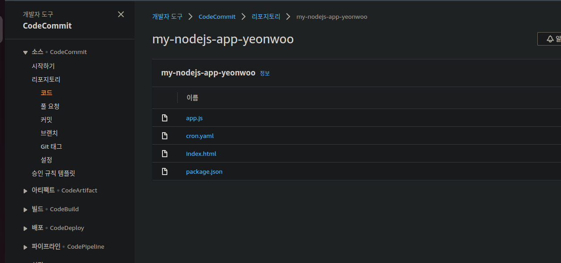This screenshot has height=263, width=561.
Task: Click 개발자 도구 in the breadcrumb
Action: click(167, 17)
